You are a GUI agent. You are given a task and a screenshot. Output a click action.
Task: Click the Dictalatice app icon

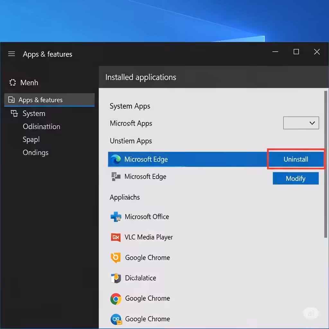pyautogui.click(x=116, y=278)
